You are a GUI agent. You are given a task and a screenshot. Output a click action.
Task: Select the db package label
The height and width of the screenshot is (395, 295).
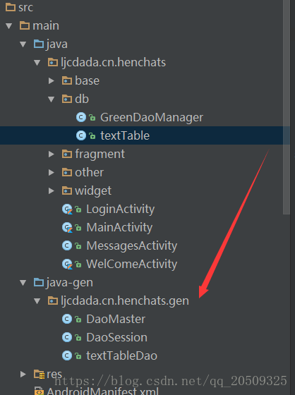tap(82, 99)
